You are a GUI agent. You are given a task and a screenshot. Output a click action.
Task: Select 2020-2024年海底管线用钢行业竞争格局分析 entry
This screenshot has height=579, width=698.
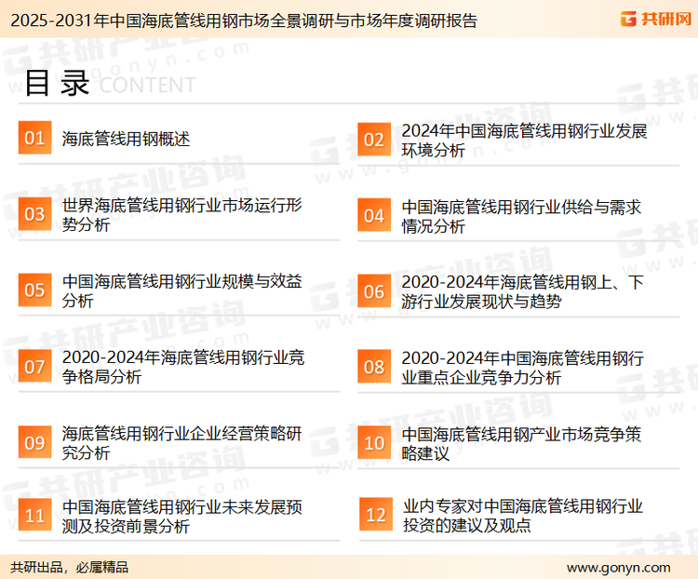coord(183,367)
